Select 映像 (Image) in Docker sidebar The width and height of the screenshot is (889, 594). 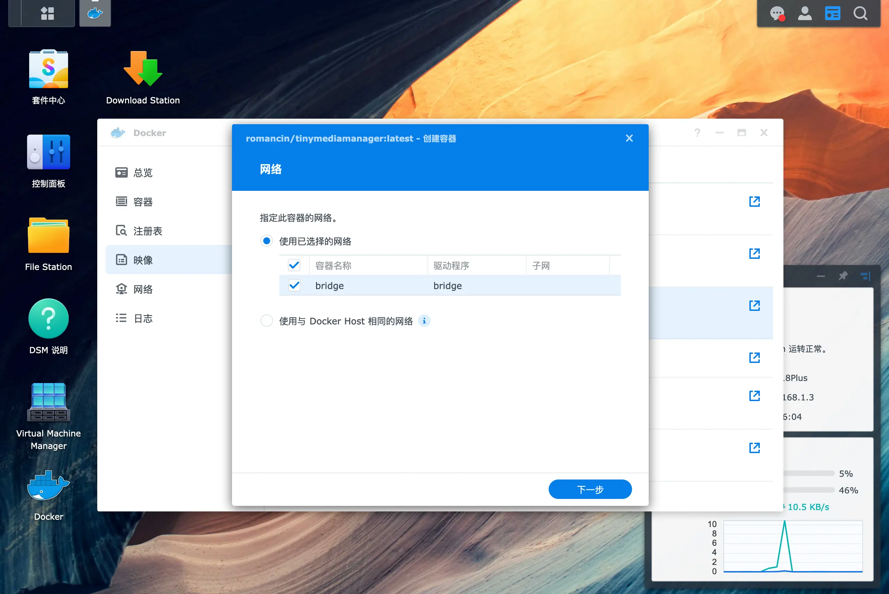(169, 260)
